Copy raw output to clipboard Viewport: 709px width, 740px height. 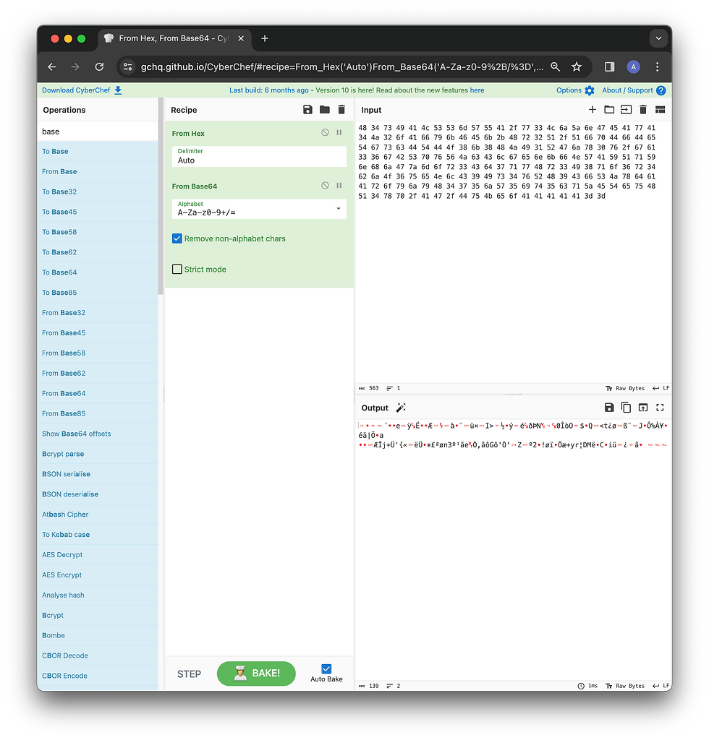[626, 408]
